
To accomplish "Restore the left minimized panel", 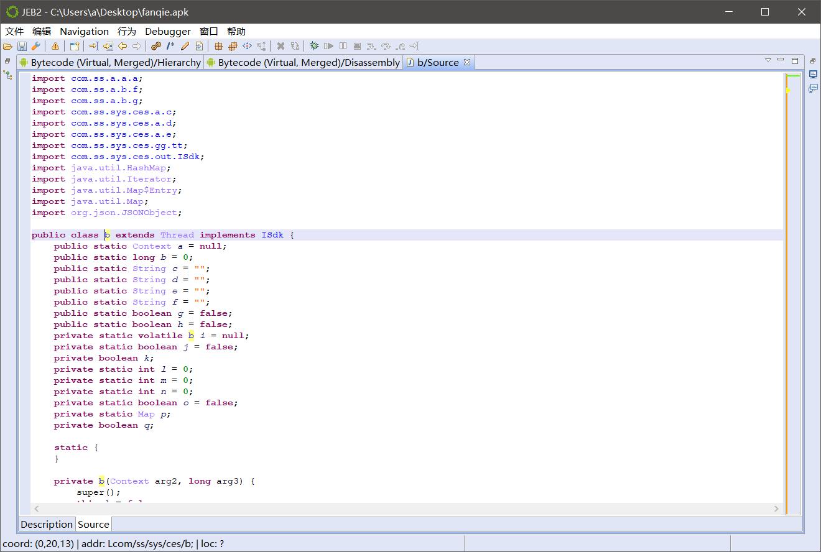I will [x=7, y=61].
